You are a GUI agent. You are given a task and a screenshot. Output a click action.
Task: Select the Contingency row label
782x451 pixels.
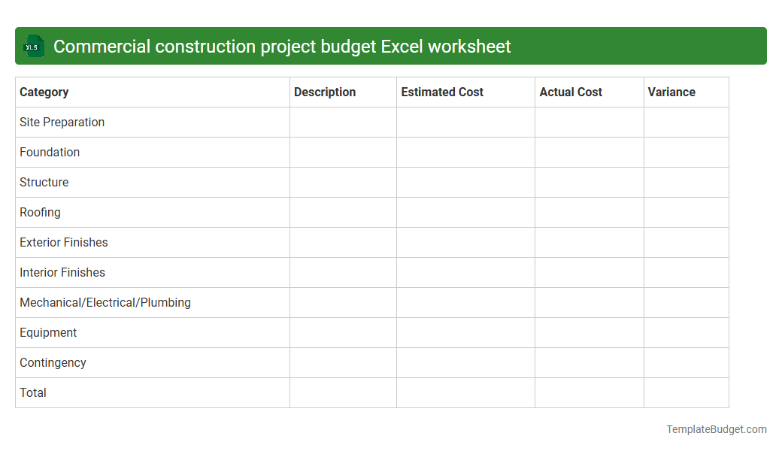(x=53, y=362)
